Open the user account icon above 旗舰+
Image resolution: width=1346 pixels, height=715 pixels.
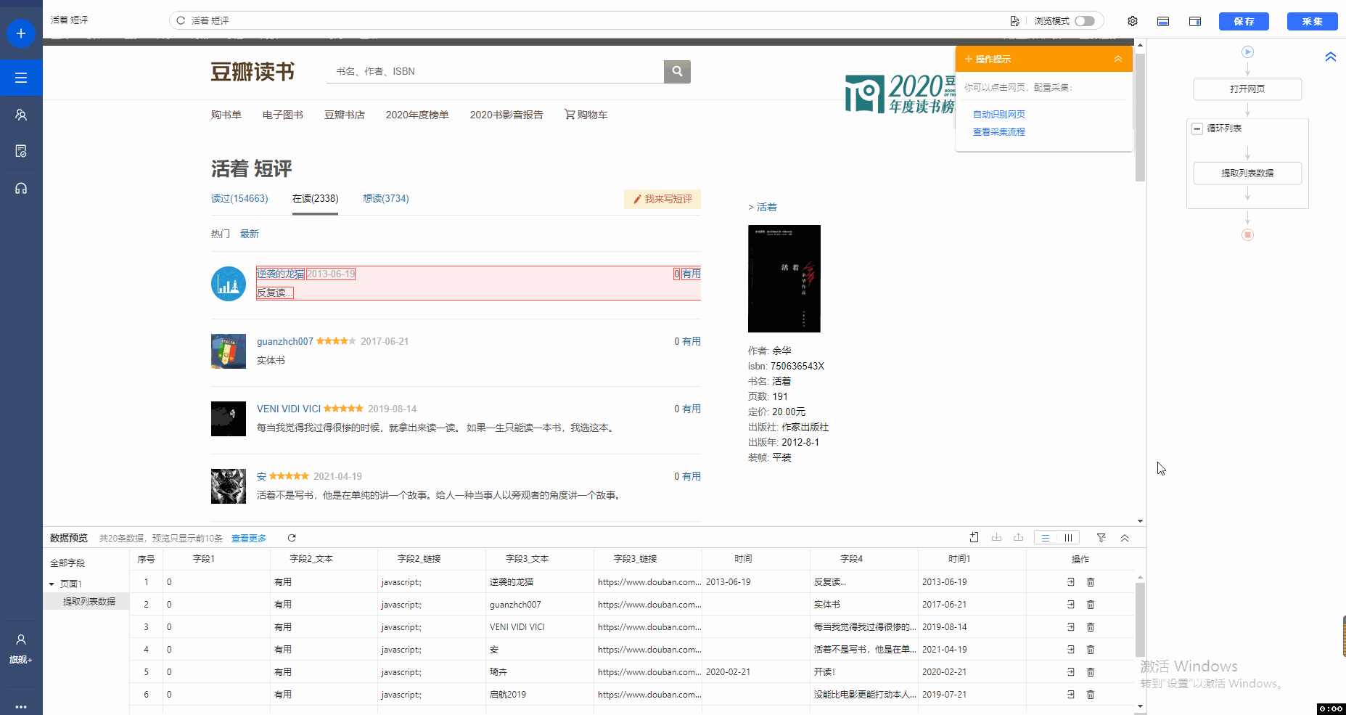21,640
